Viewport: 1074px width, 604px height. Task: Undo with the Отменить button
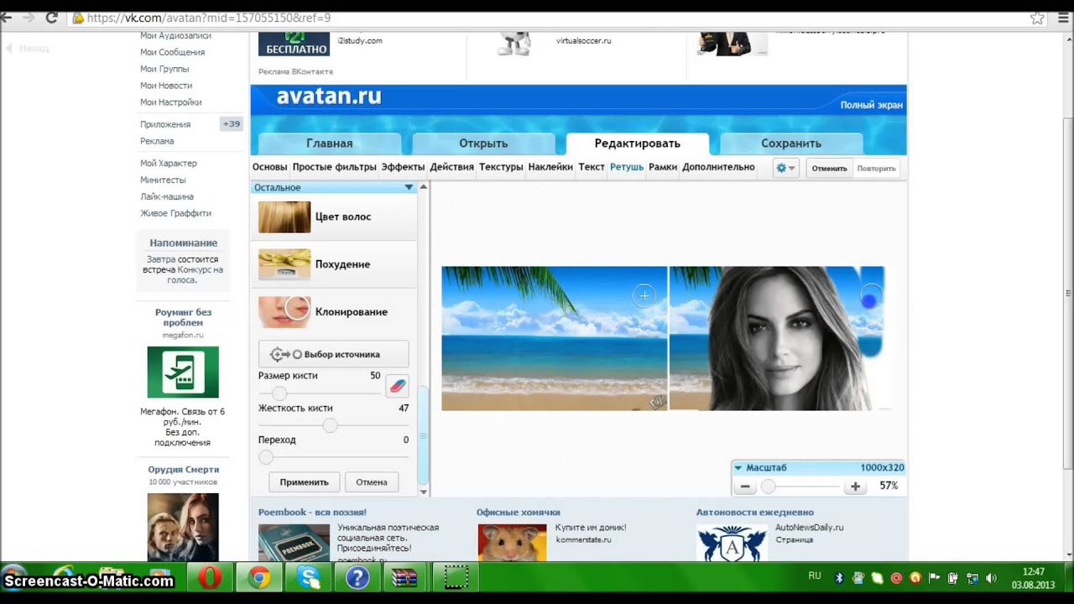pyautogui.click(x=829, y=168)
